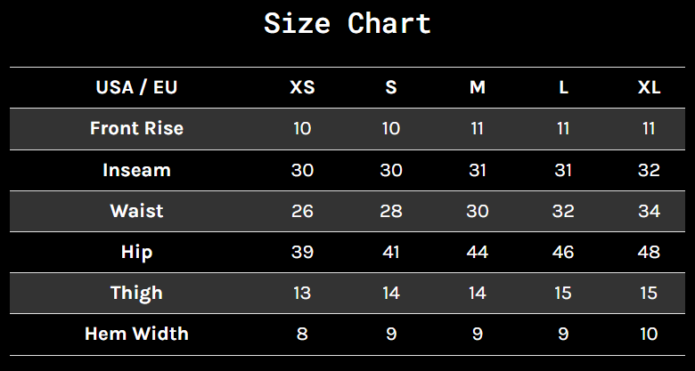
Task: Click the Size Chart title
Action: point(347,23)
